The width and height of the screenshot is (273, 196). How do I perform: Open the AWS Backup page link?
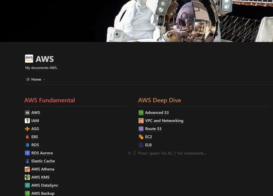tap(43, 193)
